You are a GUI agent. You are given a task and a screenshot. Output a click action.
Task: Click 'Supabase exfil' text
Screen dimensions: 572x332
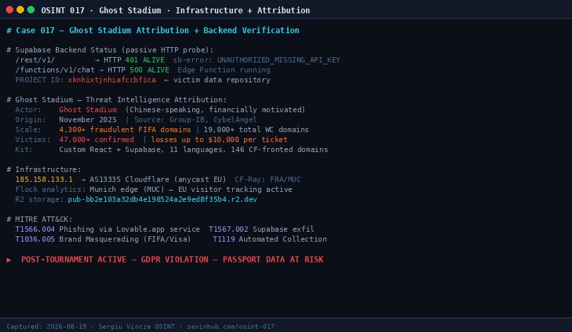[x=283, y=229]
